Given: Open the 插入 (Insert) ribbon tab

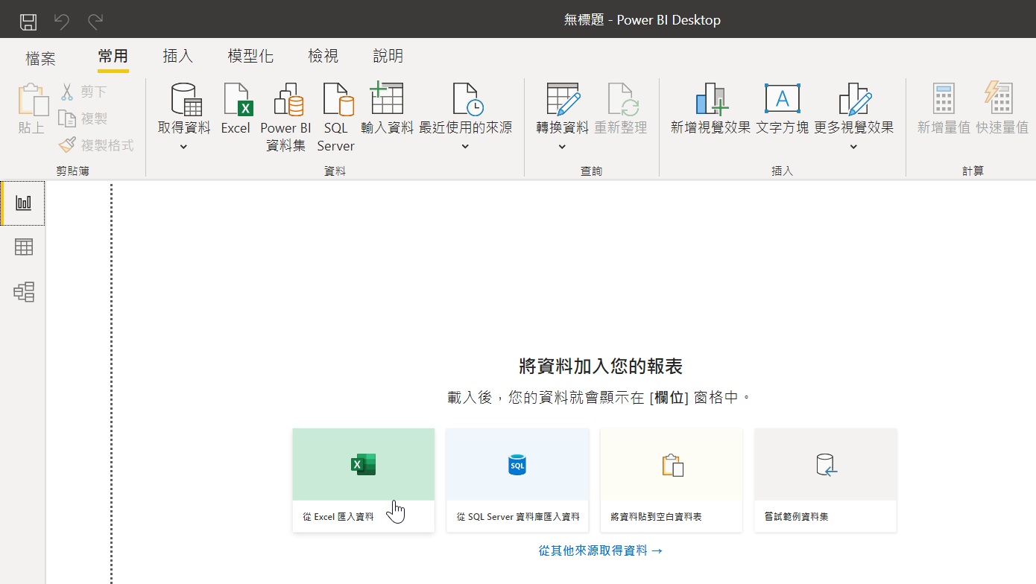Looking at the screenshot, I should pos(178,56).
